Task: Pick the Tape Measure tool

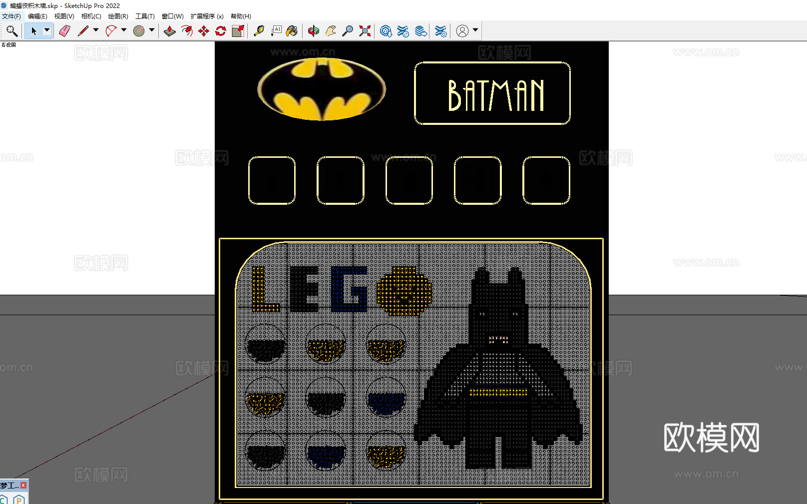Action: [x=259, y=31]
